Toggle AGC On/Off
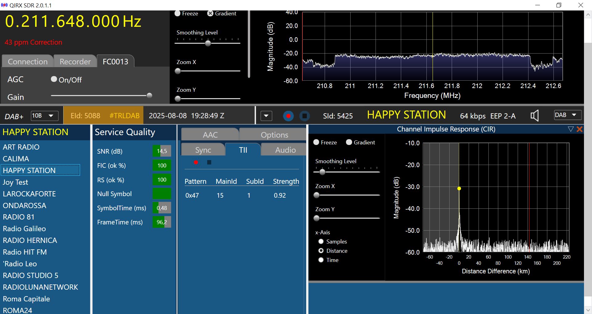This screenshot has width=592, height=314. (x=54, y=79)
